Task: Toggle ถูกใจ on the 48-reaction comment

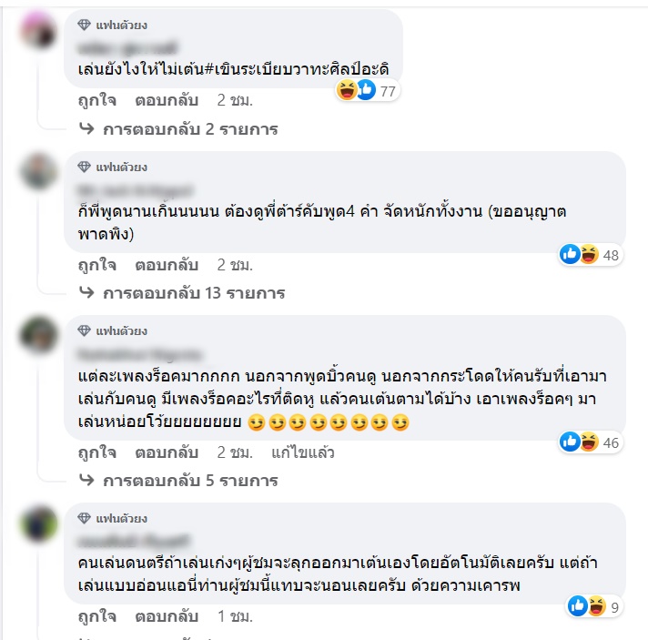Action: click(x=97, y=265)
